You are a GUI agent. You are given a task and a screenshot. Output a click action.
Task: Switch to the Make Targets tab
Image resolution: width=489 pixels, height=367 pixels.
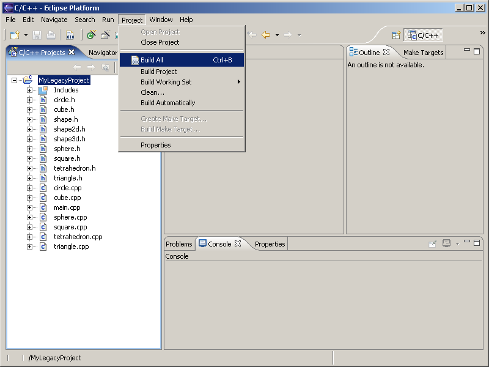coord(423,53)
